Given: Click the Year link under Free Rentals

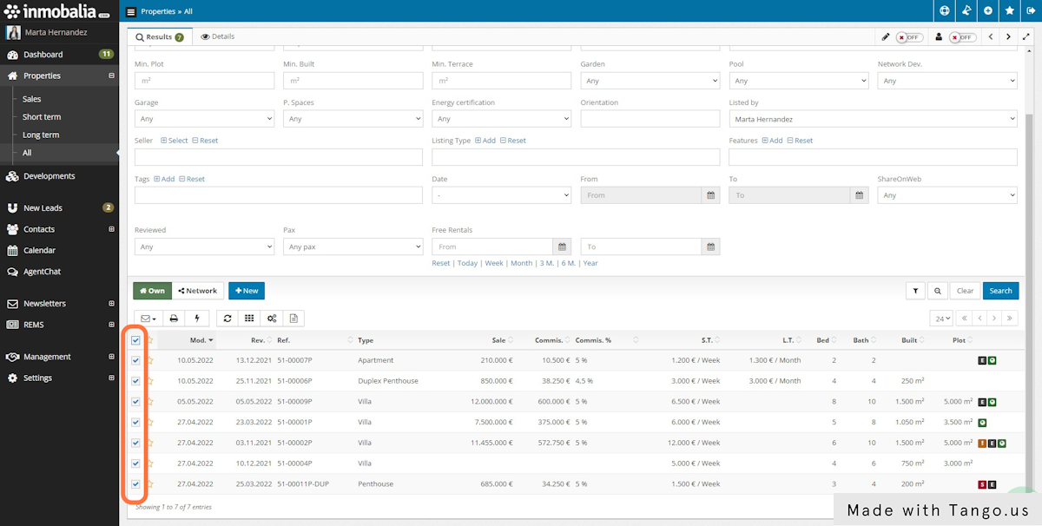Looking at the screenshot, I should pyautogui.click(x=590, y=262).
